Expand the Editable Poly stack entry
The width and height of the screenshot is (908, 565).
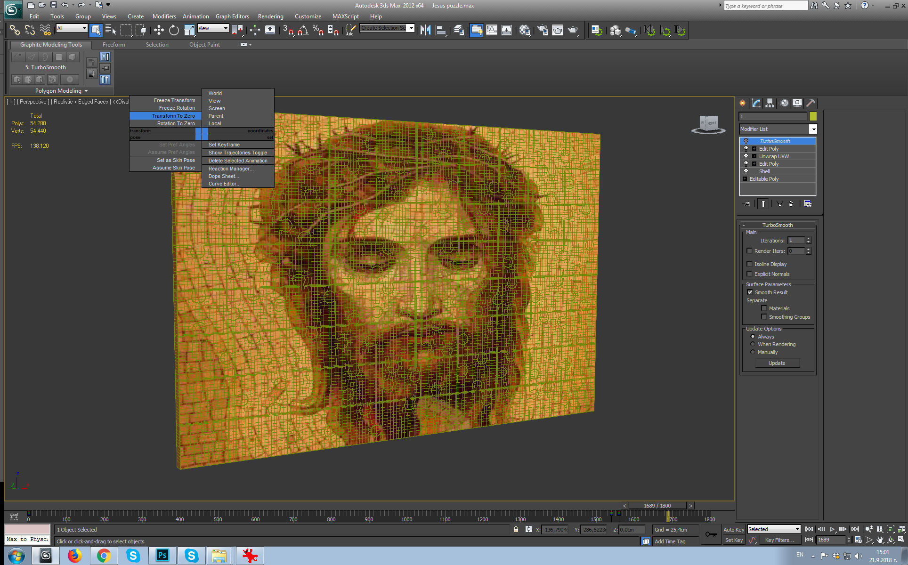click(745, 179)
